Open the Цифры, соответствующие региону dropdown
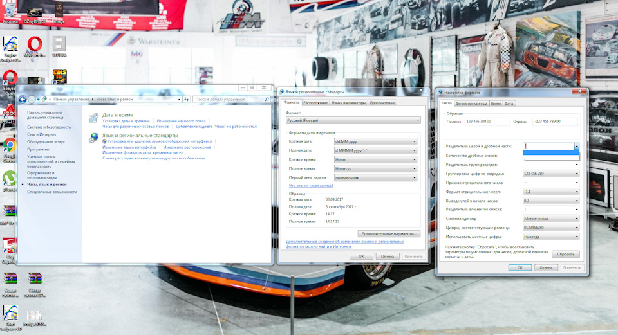The height and width of the screenshot is (335, 618). pyautogui.click(x=550, y=228)
